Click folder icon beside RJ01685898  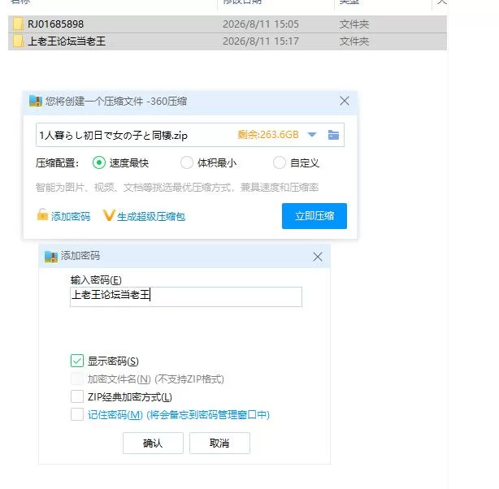18,24
